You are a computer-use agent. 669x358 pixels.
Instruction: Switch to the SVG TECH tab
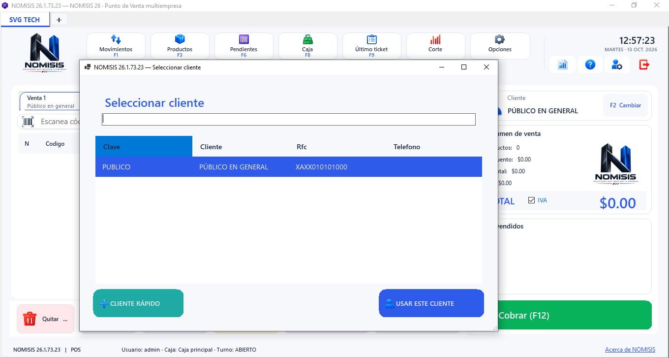(x=25, y=20)
